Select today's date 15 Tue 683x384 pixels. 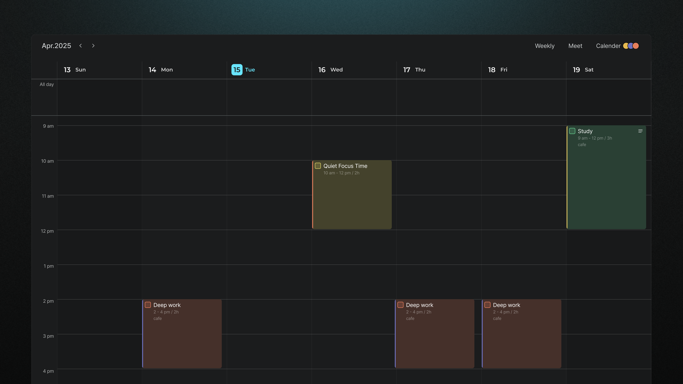point(243,70)
